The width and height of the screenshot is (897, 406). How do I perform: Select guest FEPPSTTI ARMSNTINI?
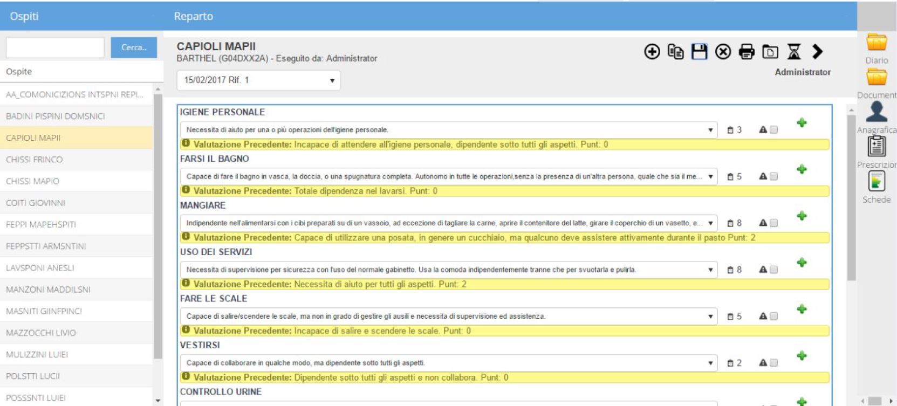77,246
